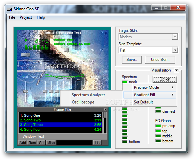Image resolution: width=195 pixels, height=160 pixels.
Task: Choose Spectrum Analyzer from the submenu
Action: (91, 95)
